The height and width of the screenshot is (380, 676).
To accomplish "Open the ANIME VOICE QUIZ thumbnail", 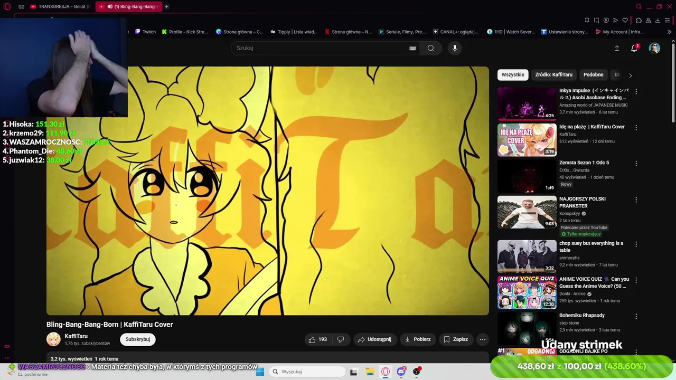I will pos(527,292).
